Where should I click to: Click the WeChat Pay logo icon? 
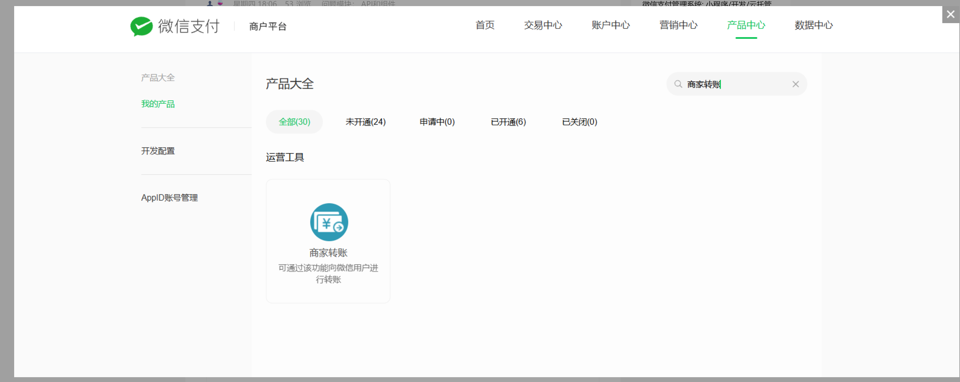[x=141, y=26]
